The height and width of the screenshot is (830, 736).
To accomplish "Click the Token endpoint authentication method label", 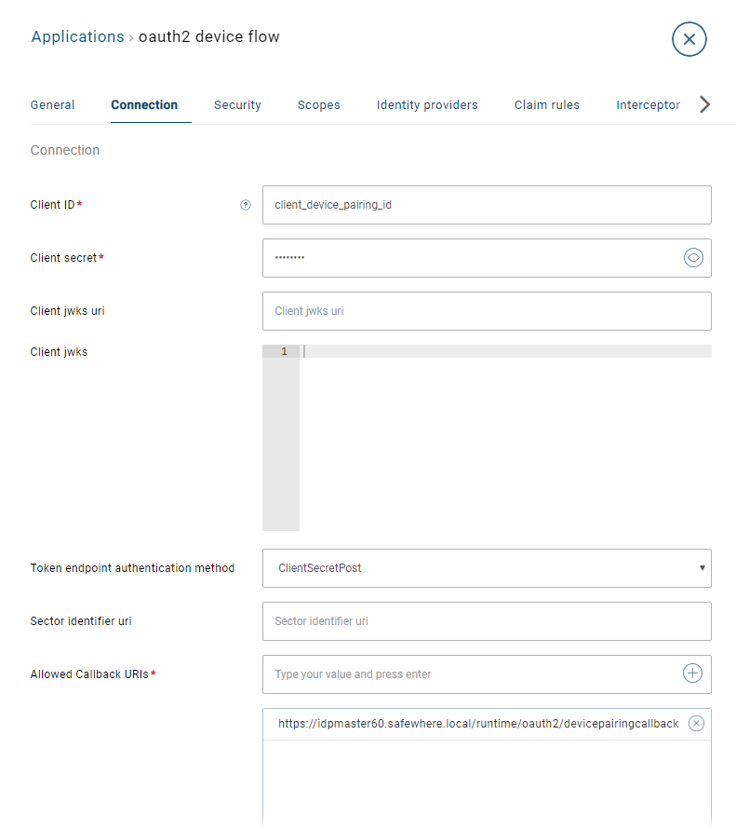I will (x=132, y=568).
